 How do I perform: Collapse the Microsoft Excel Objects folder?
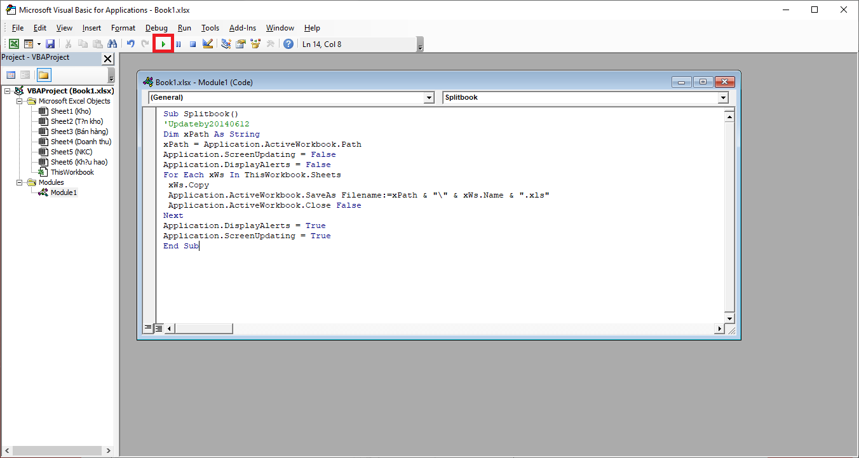(19, 101)
